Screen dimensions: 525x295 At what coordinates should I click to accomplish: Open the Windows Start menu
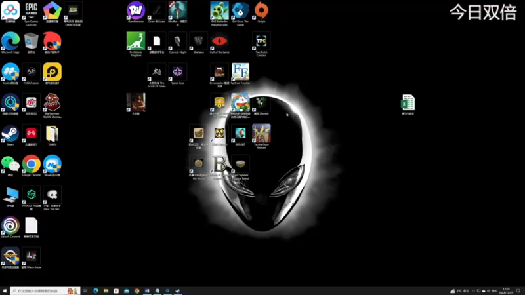click(x=5, y=291)
